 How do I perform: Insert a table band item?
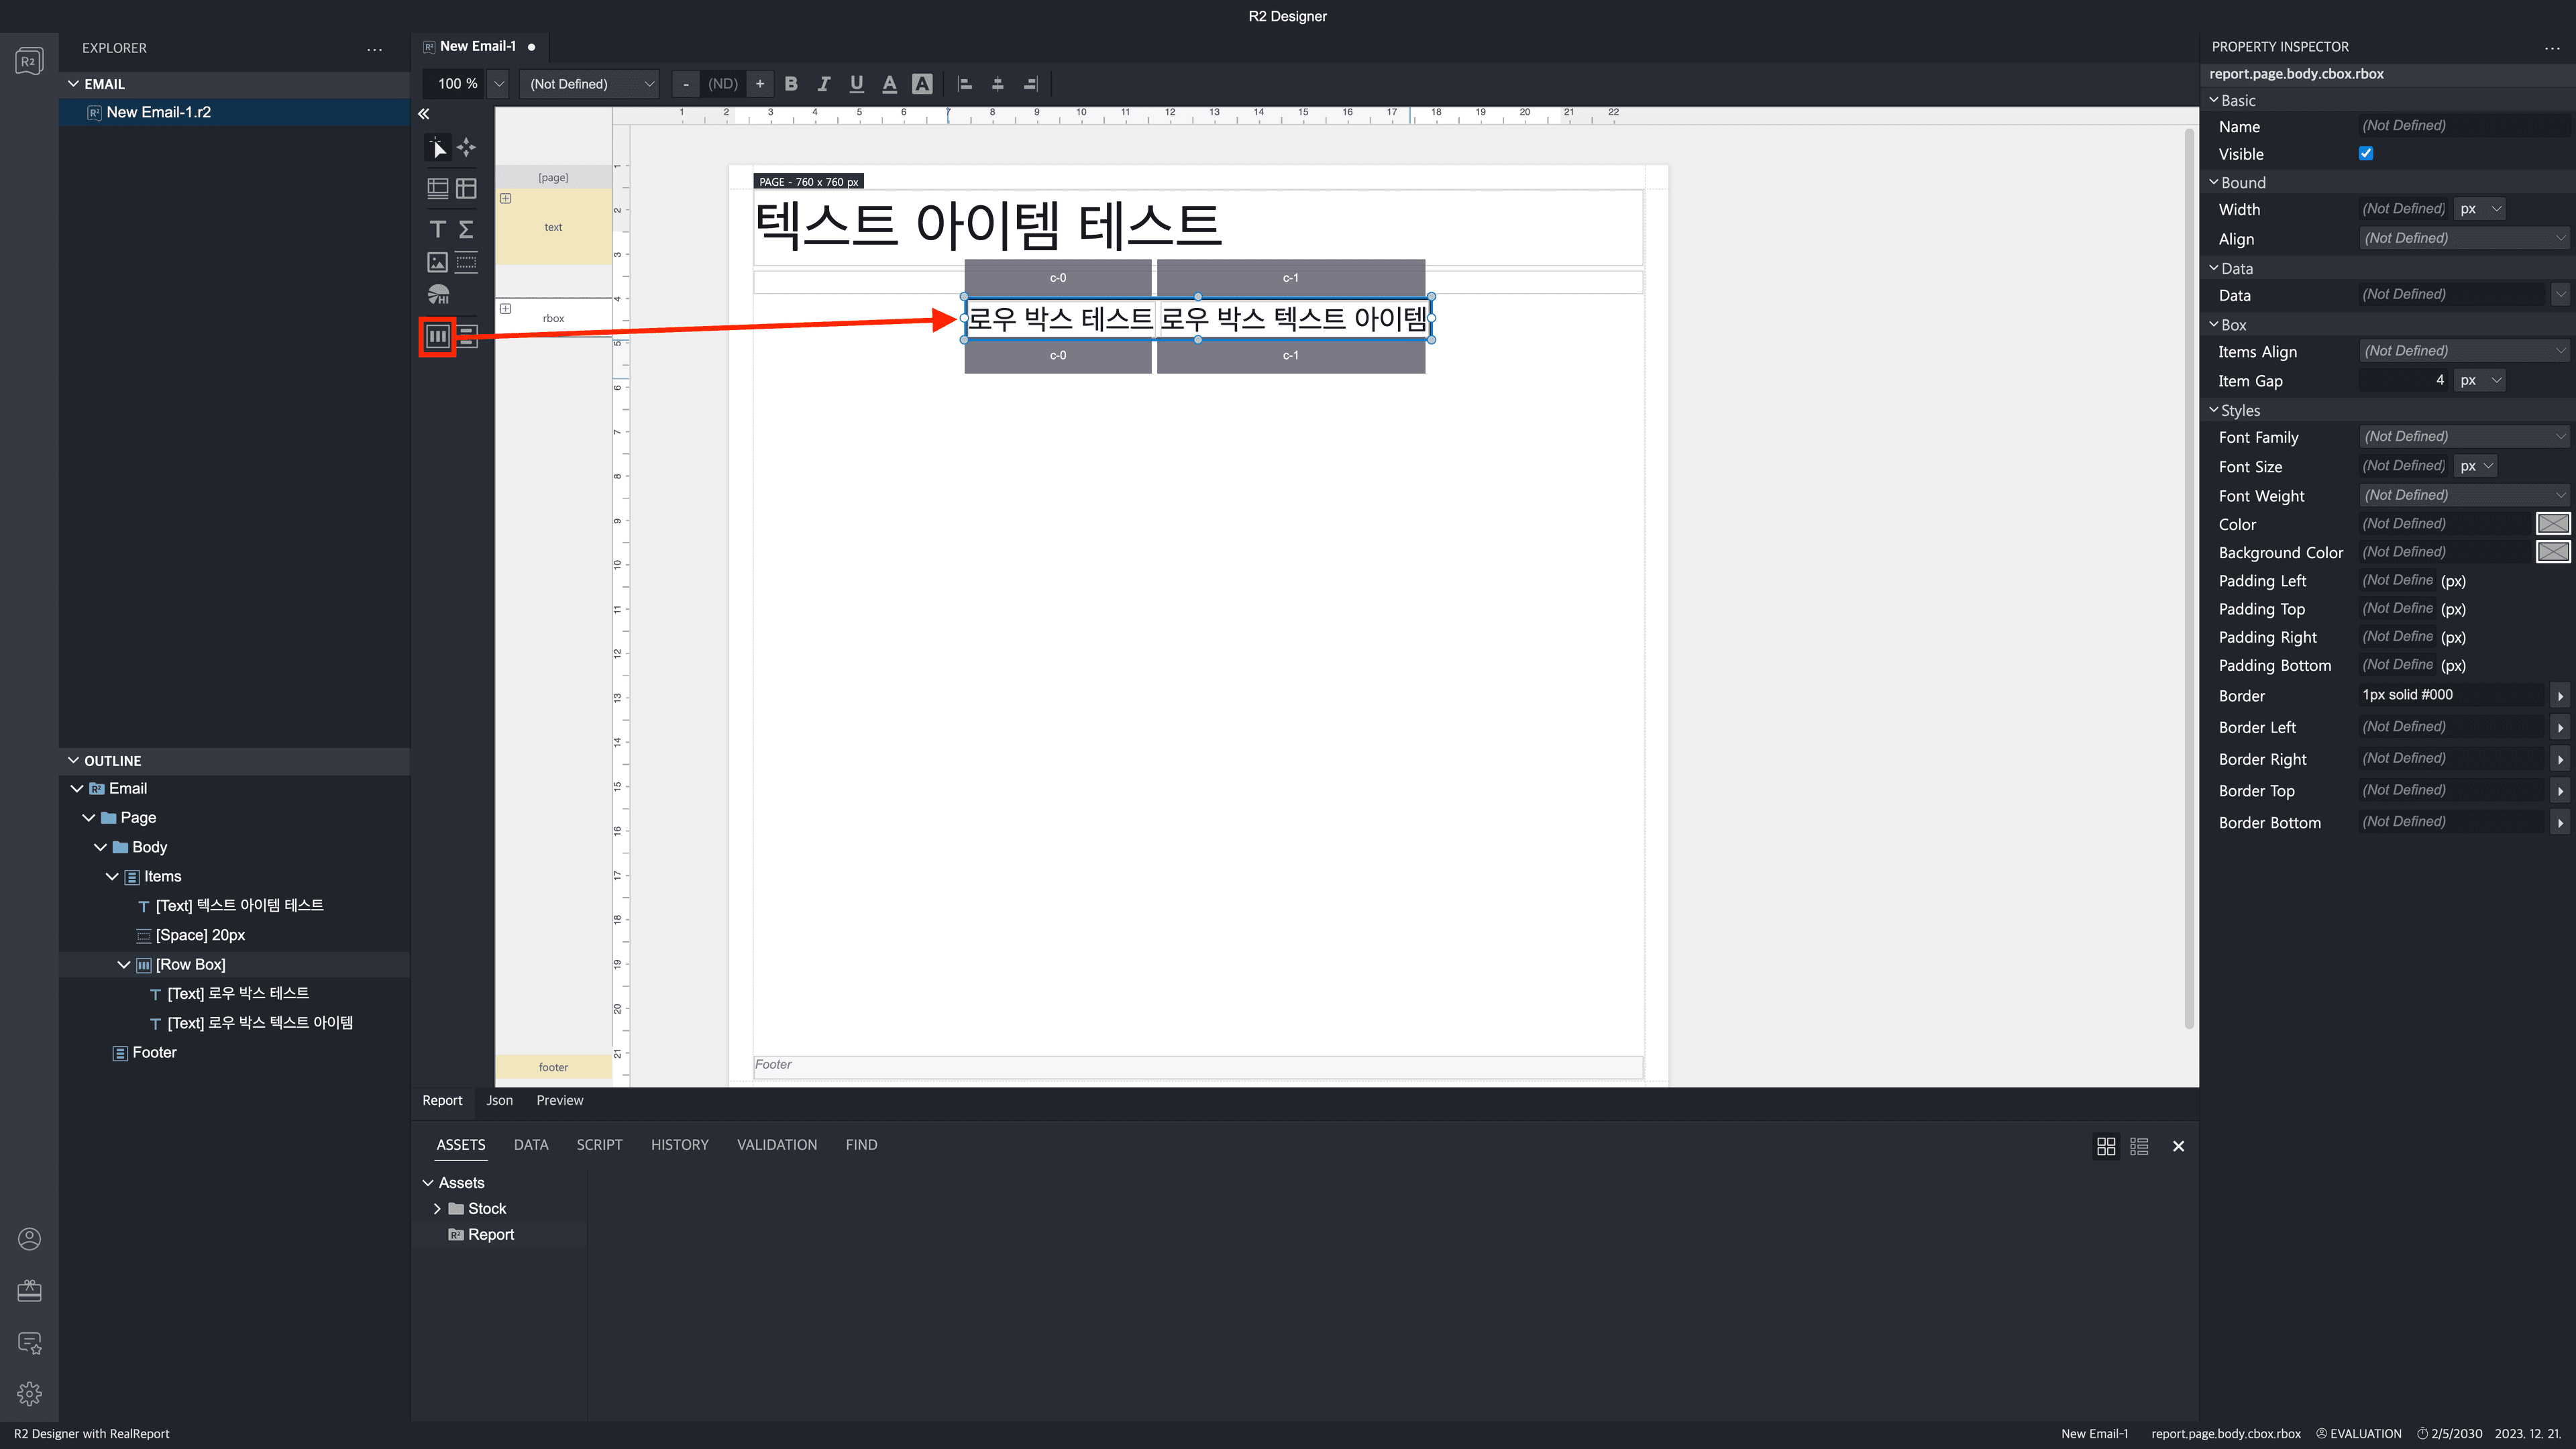tap(438, 188)
